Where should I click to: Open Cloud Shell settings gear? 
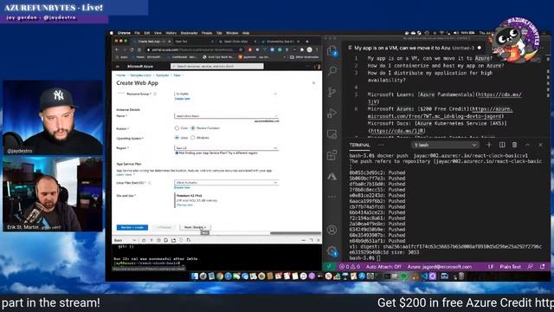158,240
